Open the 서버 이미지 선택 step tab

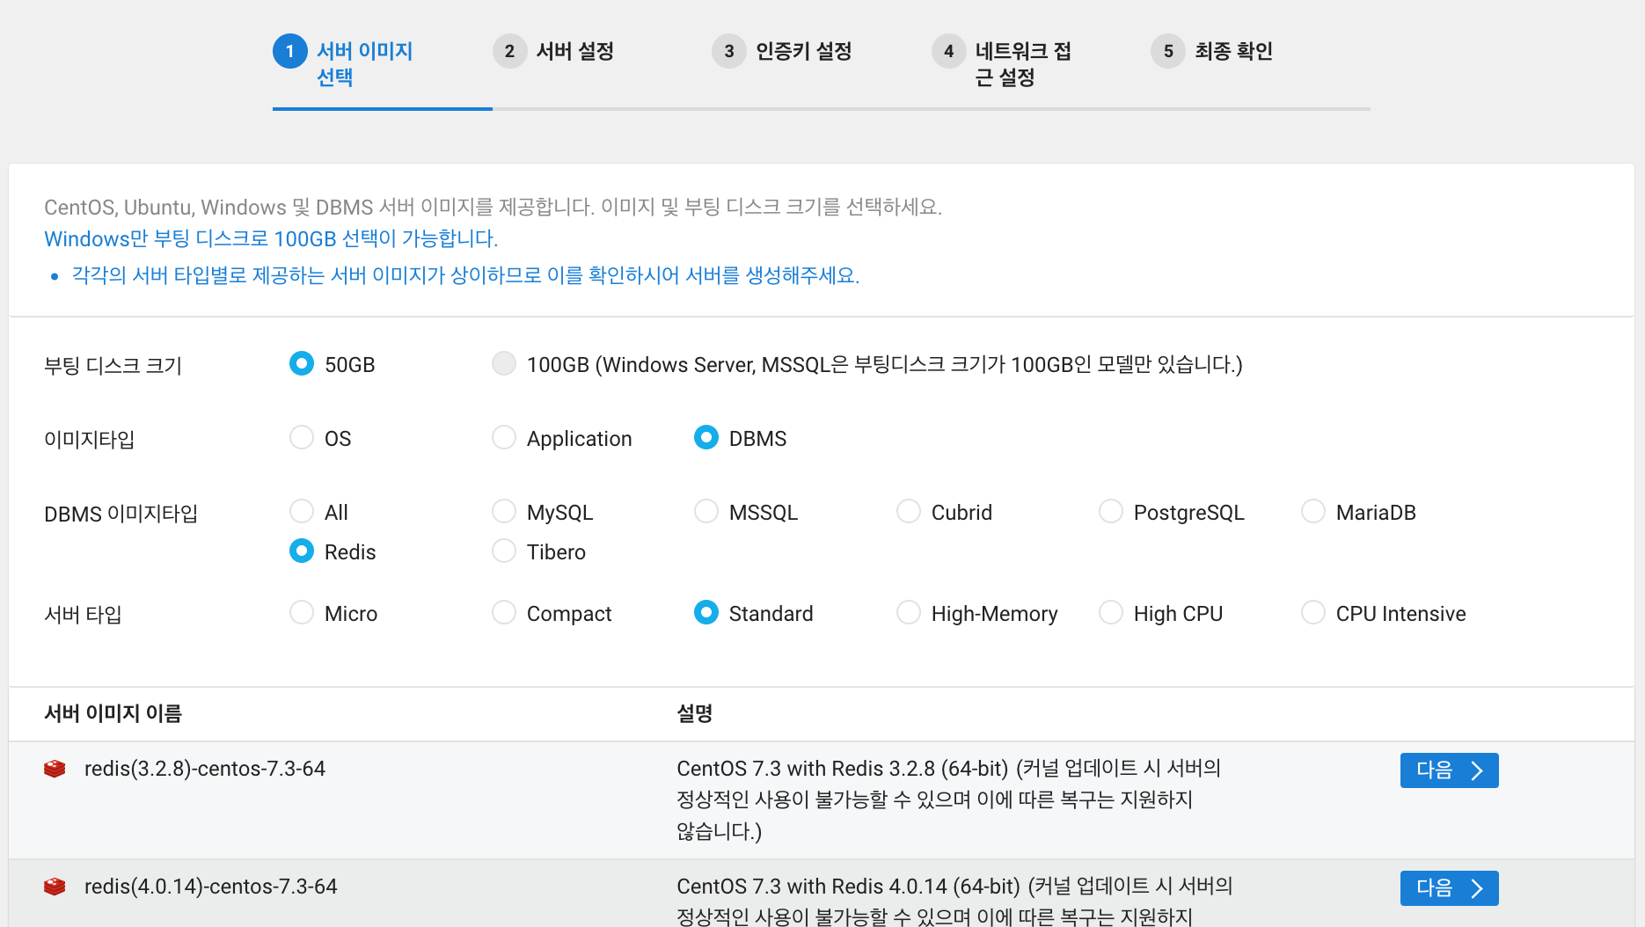[365, 64]
